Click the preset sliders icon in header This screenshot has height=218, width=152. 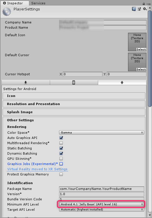(x=139, y=9)
